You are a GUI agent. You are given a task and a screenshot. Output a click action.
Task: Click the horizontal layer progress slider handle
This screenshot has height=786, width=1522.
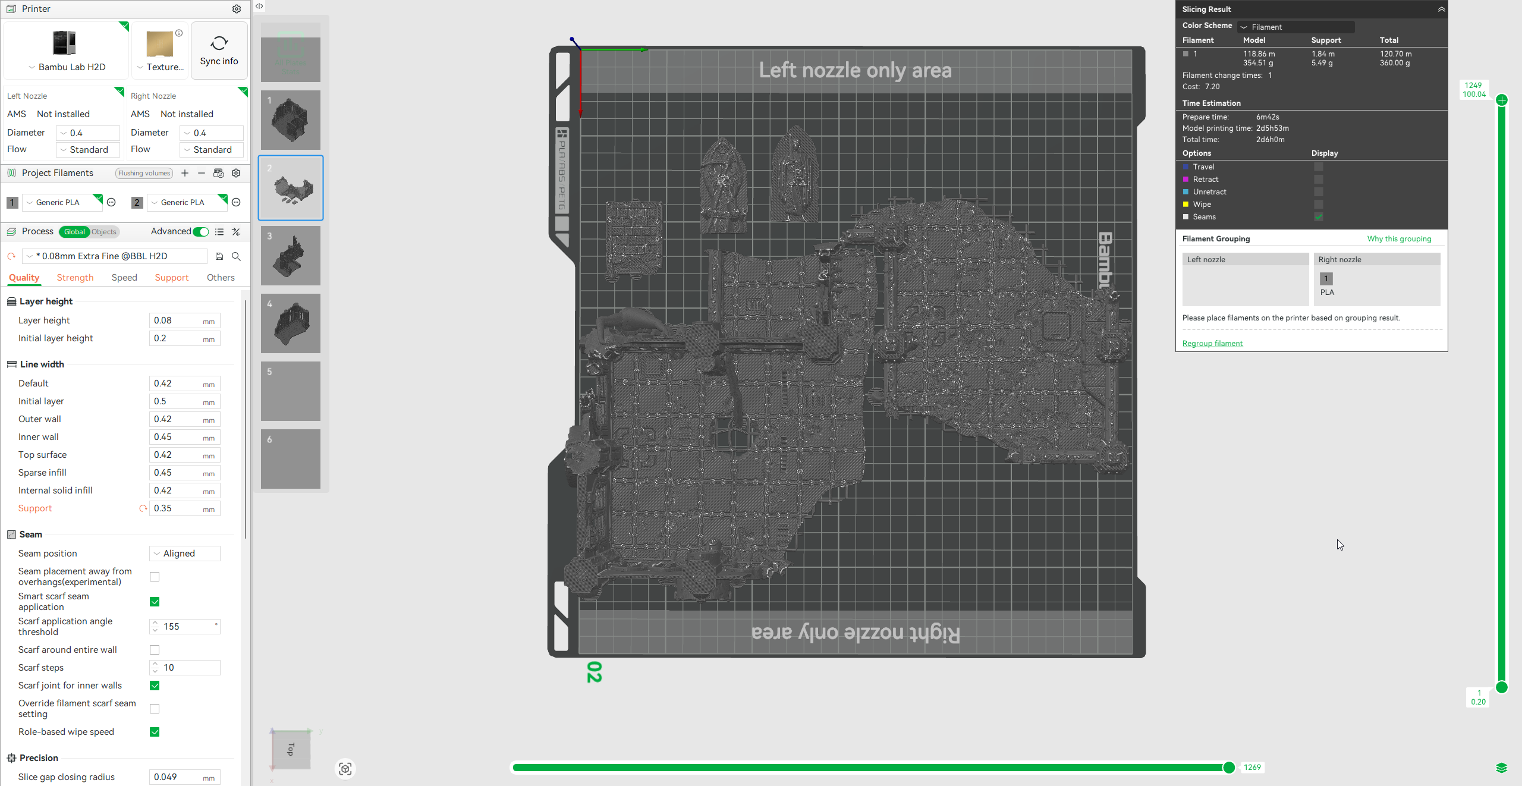(x=1229, y=768)
